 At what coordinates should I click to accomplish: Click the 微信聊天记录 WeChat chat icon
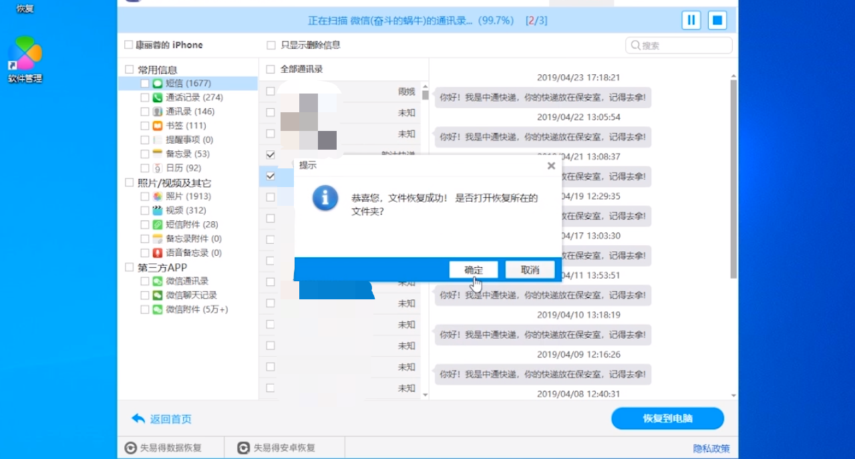point(158,295)
